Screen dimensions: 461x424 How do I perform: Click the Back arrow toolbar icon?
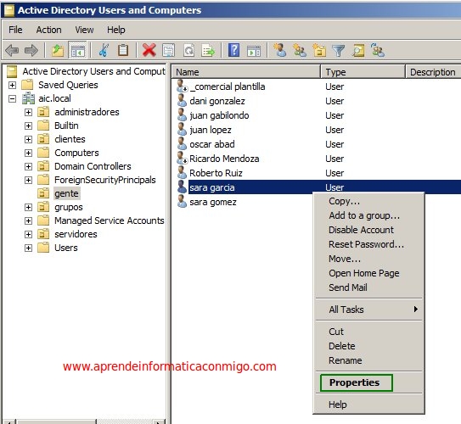(x=13, y=50)
